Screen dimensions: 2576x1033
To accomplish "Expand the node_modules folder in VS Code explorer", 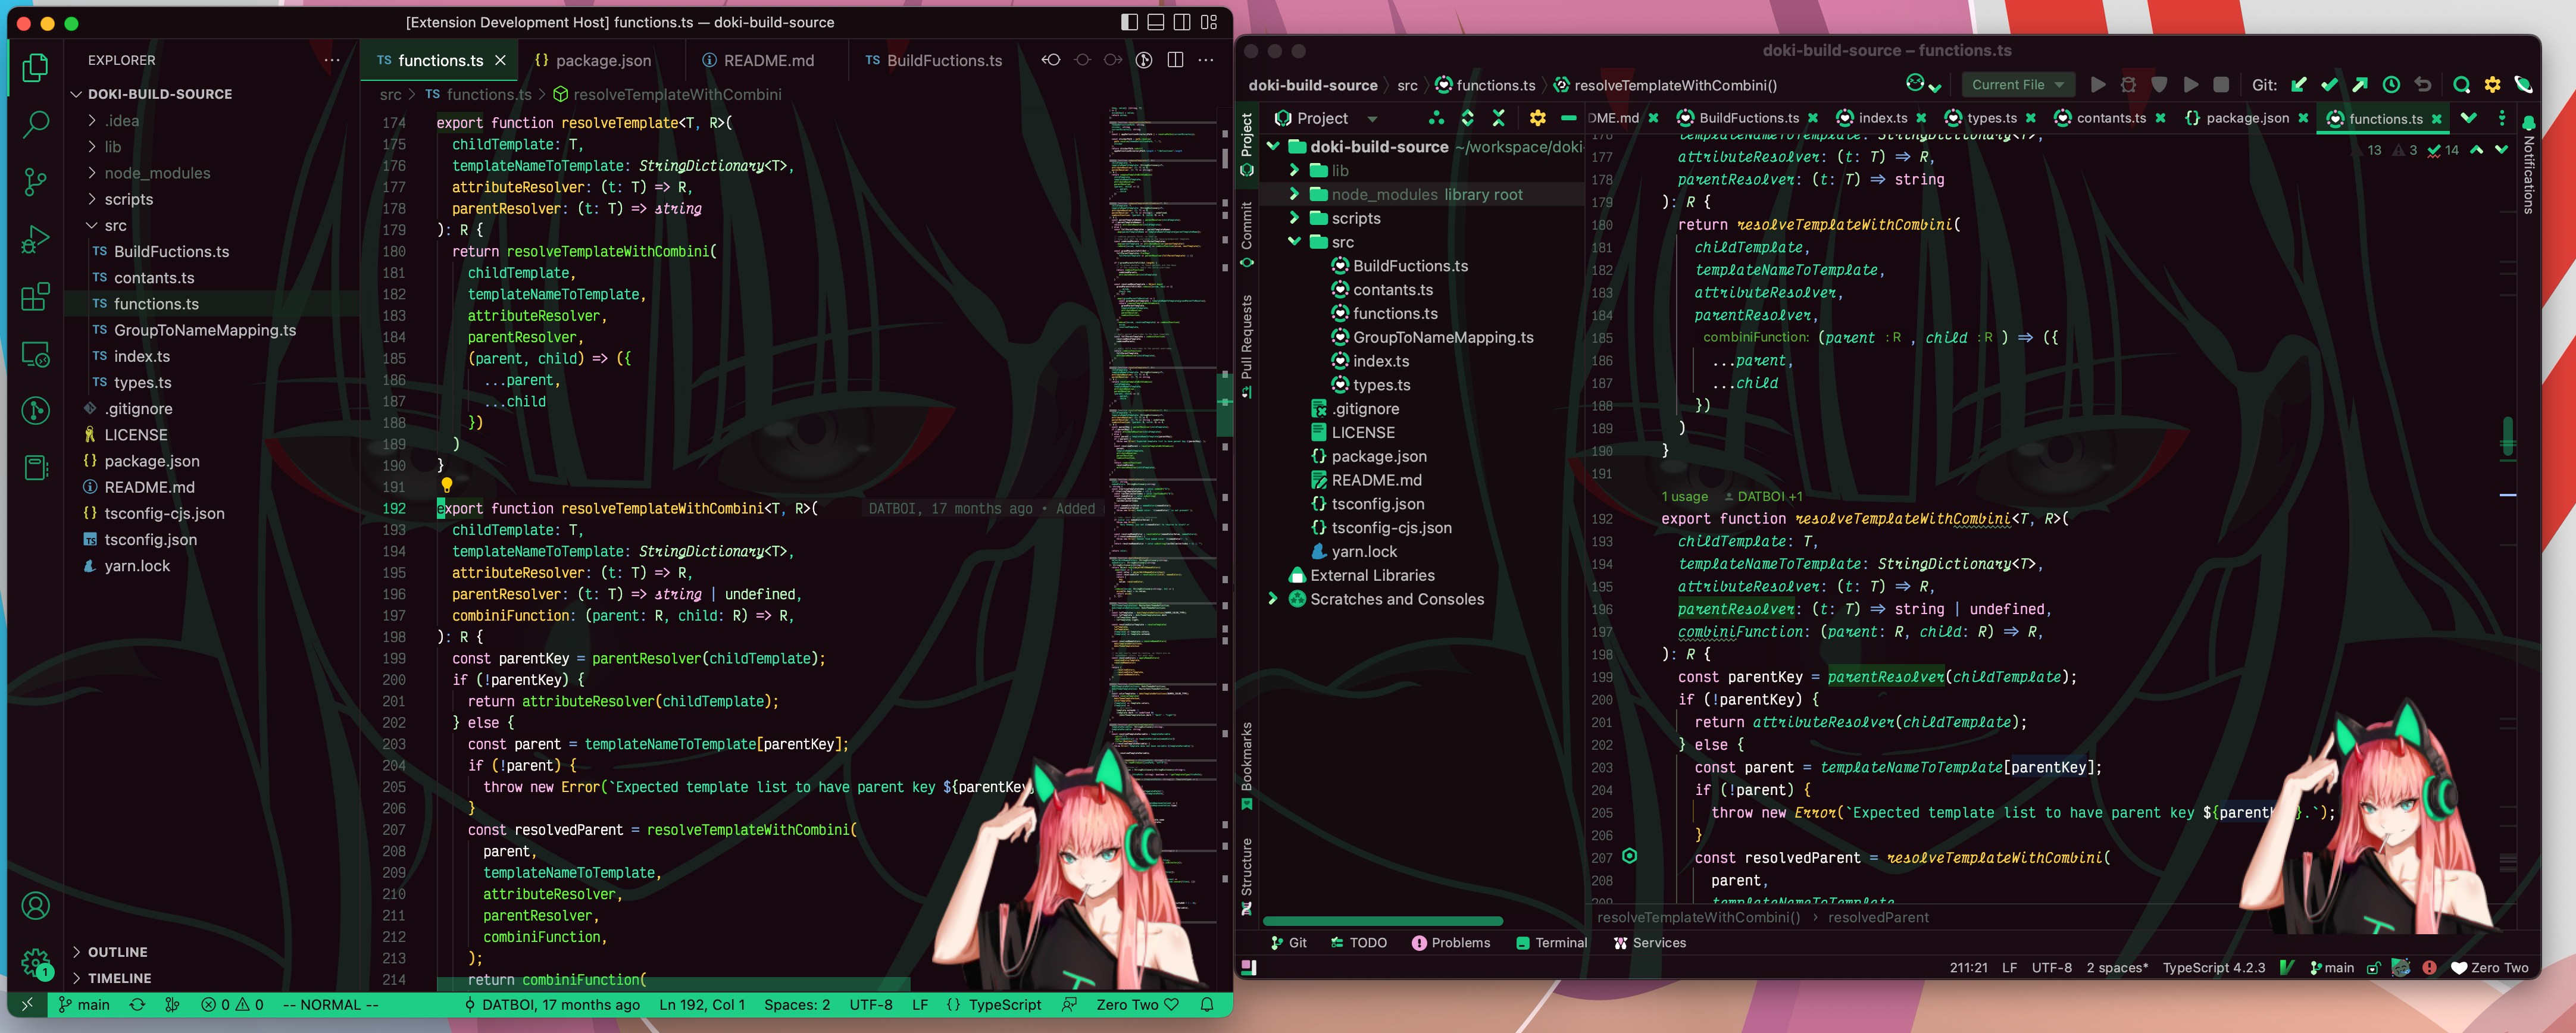I will tap(157, 173).
